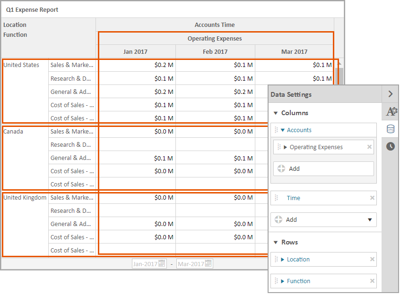
Task: Click the Accounts link in Columns
Action: point(299,130)
